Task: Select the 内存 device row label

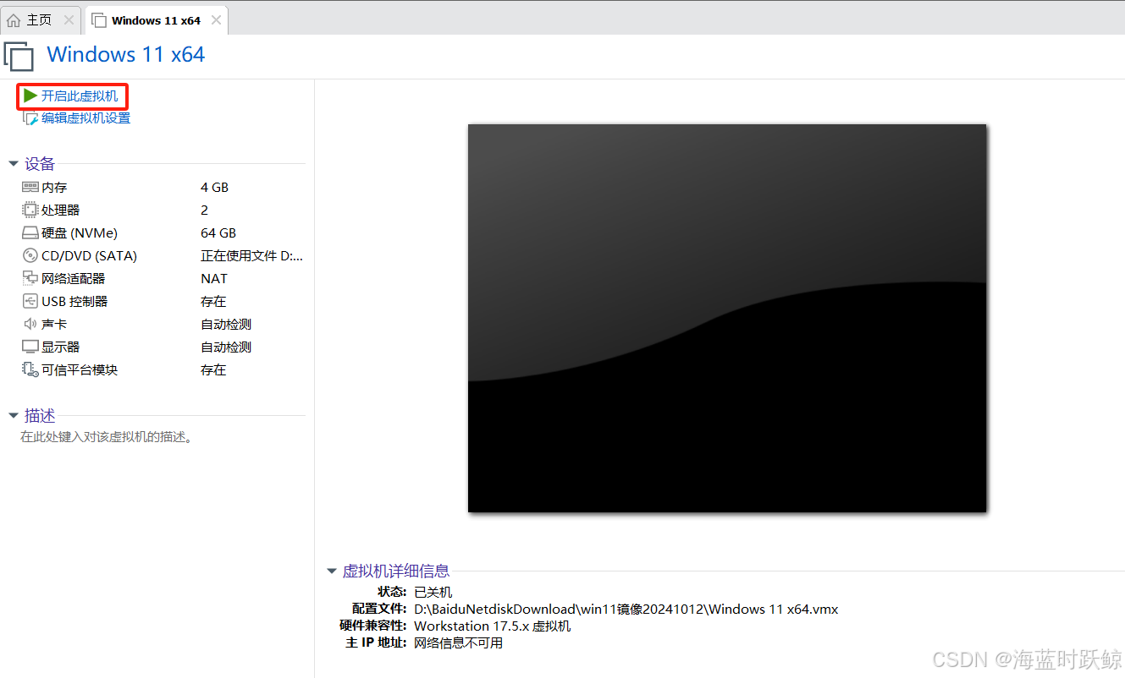Action: click(x=54, y=187)
